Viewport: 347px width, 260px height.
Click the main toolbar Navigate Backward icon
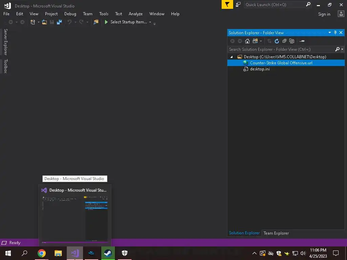[x=11, y=22]
